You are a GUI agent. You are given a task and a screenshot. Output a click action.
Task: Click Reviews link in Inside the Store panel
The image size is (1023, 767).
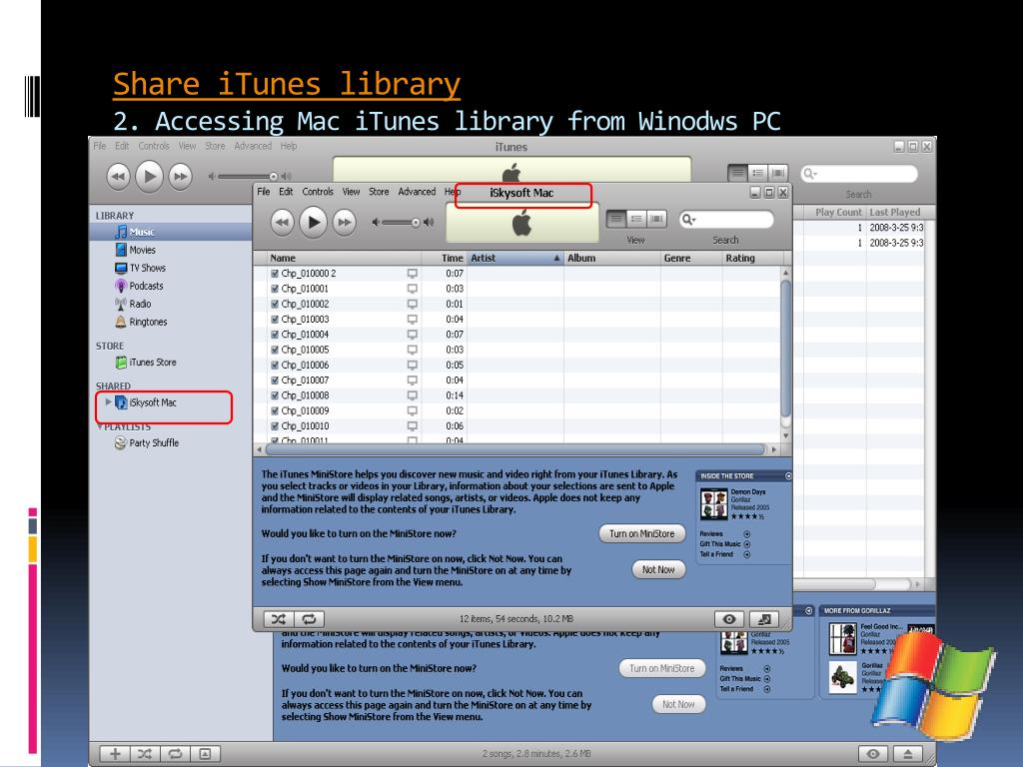coord(725,533)
